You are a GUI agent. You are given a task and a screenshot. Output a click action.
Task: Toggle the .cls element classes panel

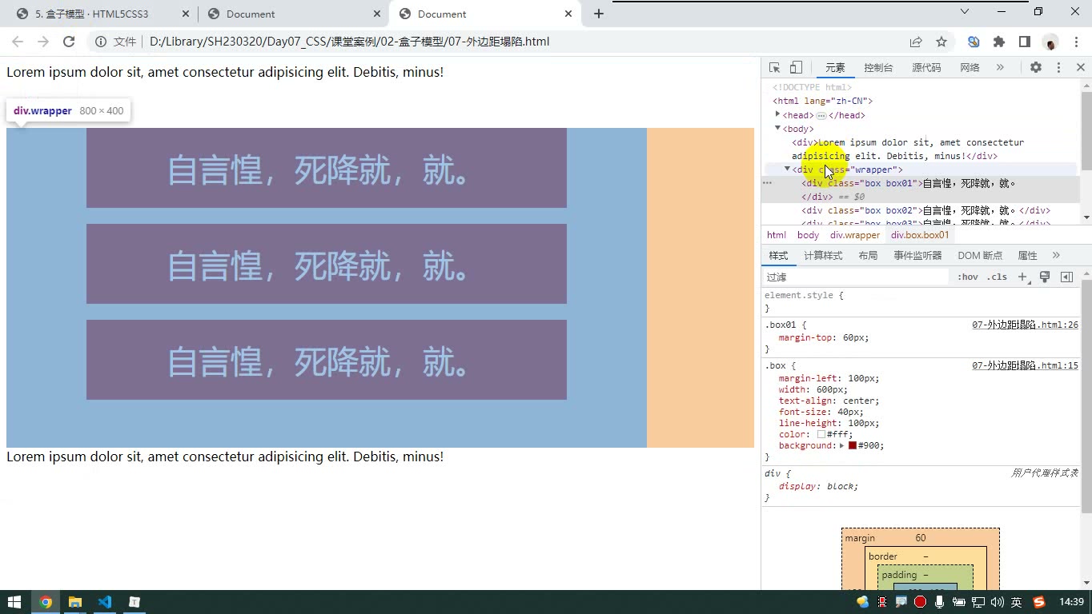[997, 277]
